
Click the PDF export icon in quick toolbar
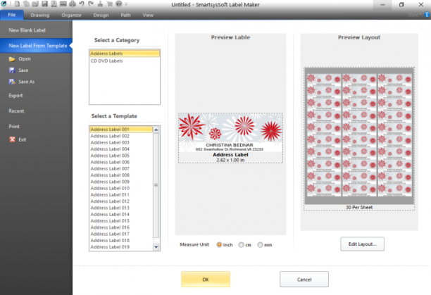pyautogui.click(x=54, y=4)
